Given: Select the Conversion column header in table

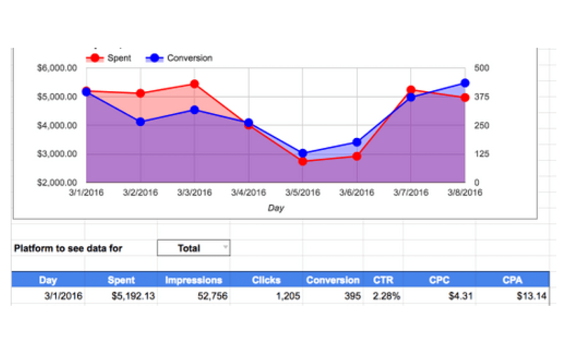Looking at the screenshot, I should (333, 280).
